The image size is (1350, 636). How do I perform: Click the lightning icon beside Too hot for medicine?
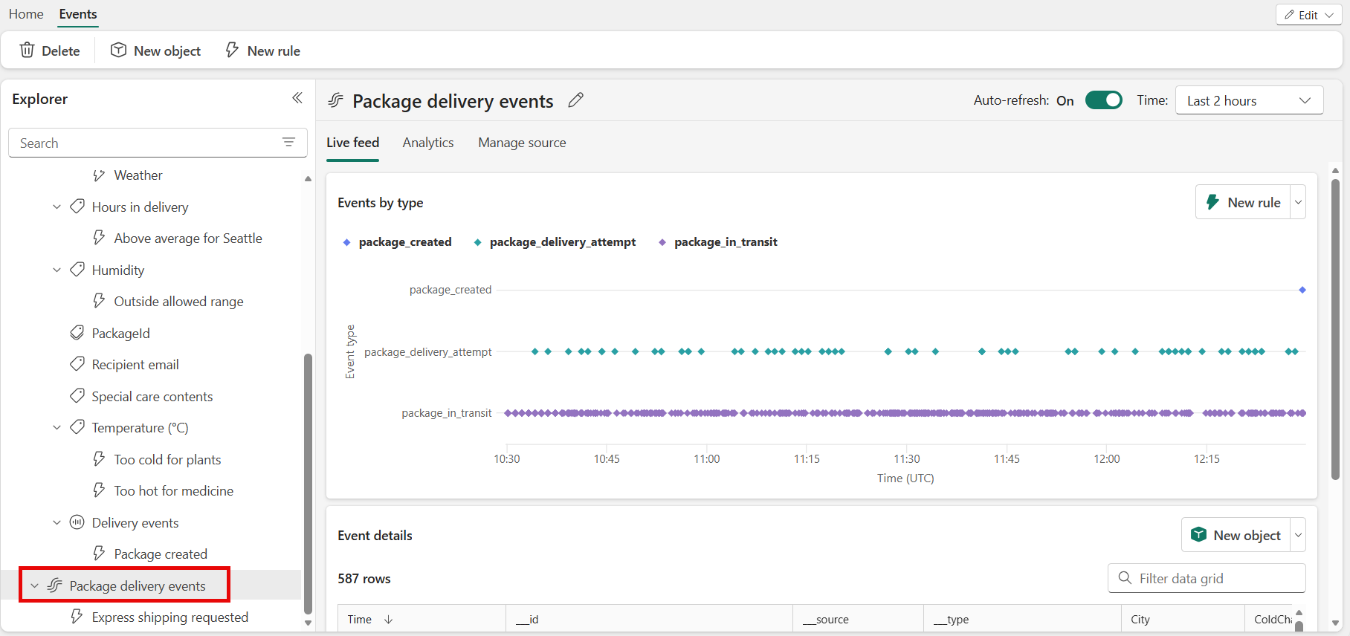(x=99, y=490)
